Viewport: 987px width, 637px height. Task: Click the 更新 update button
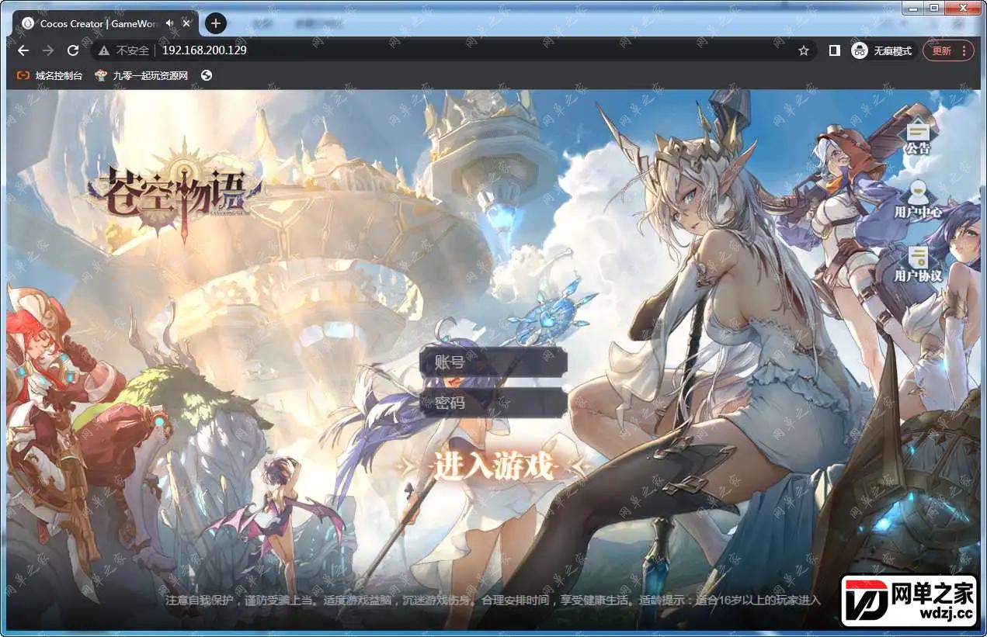tap(941, 50)
